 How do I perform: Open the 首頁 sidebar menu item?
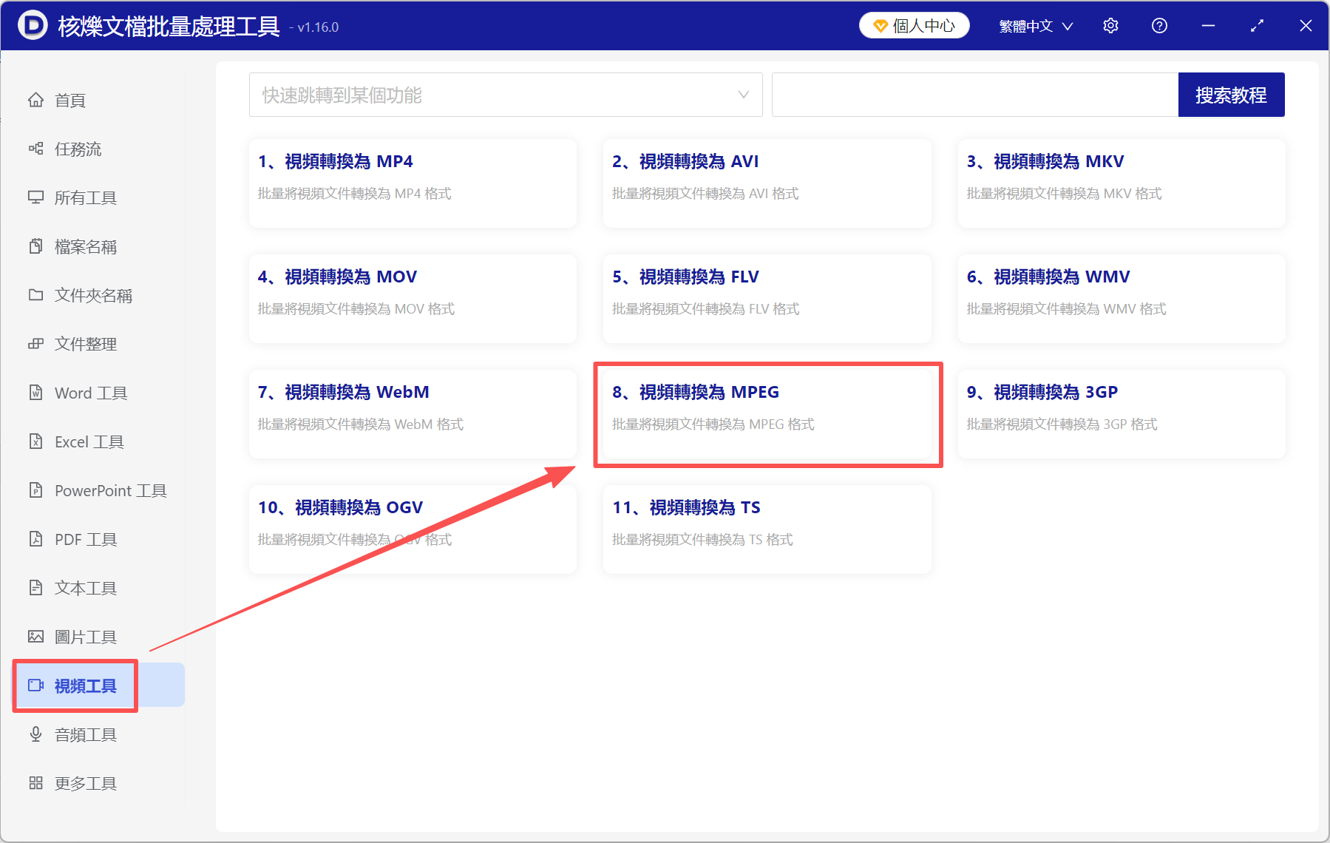coord(99,100)
